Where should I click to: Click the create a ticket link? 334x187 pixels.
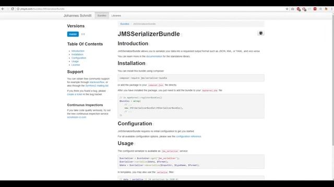75,95
